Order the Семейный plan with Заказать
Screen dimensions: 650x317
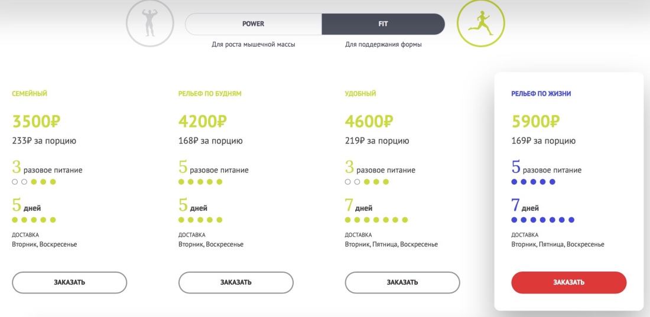[69, 283]
